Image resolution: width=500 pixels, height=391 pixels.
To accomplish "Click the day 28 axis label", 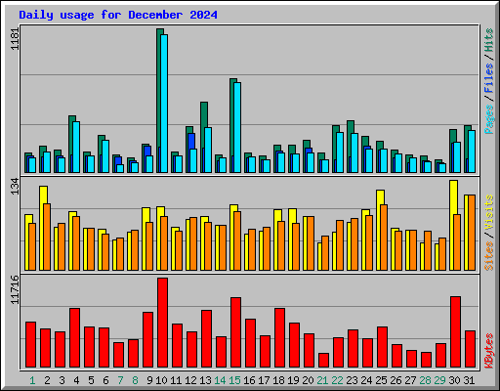I will (x=425, y=380).
